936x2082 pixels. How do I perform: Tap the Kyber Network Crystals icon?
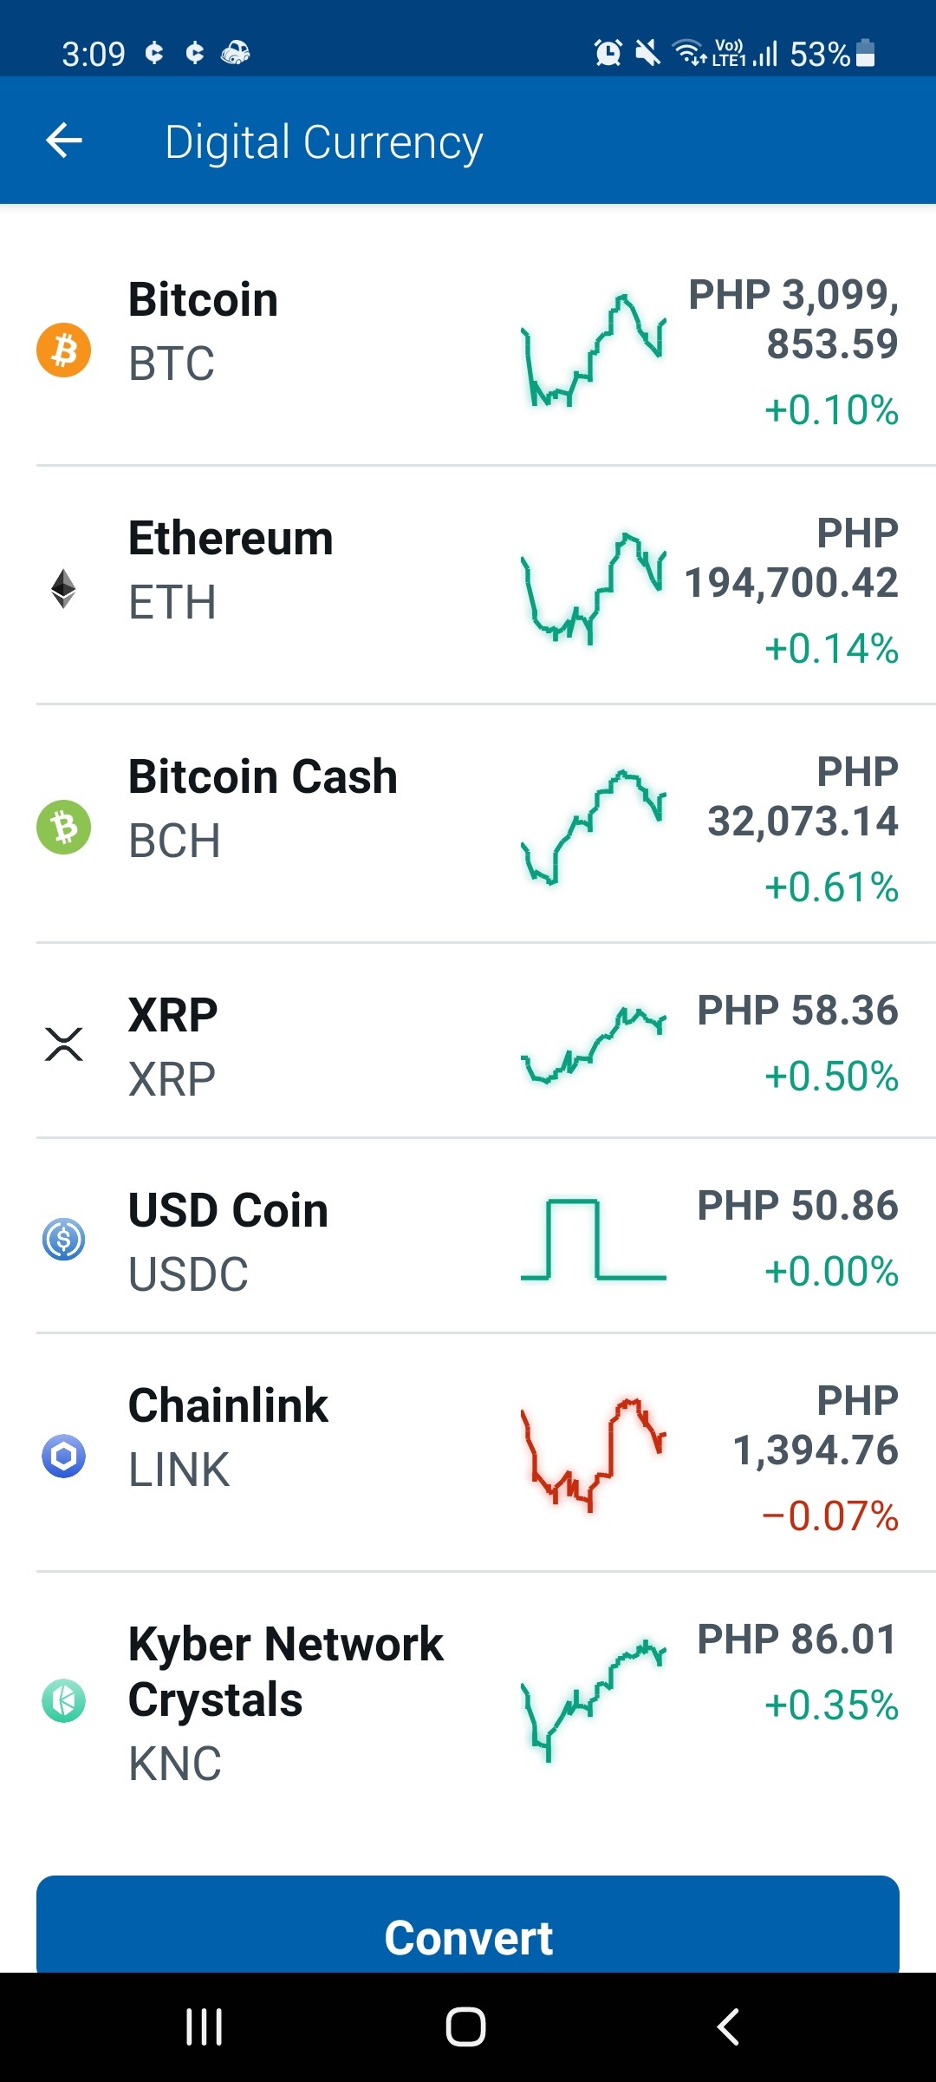click(63, 1700)
